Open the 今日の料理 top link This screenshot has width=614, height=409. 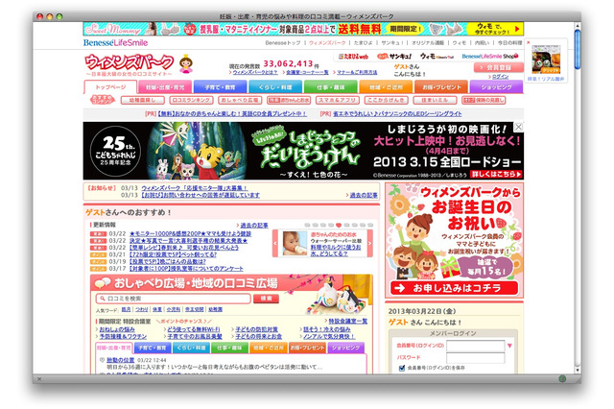click(x=509, y=42)
